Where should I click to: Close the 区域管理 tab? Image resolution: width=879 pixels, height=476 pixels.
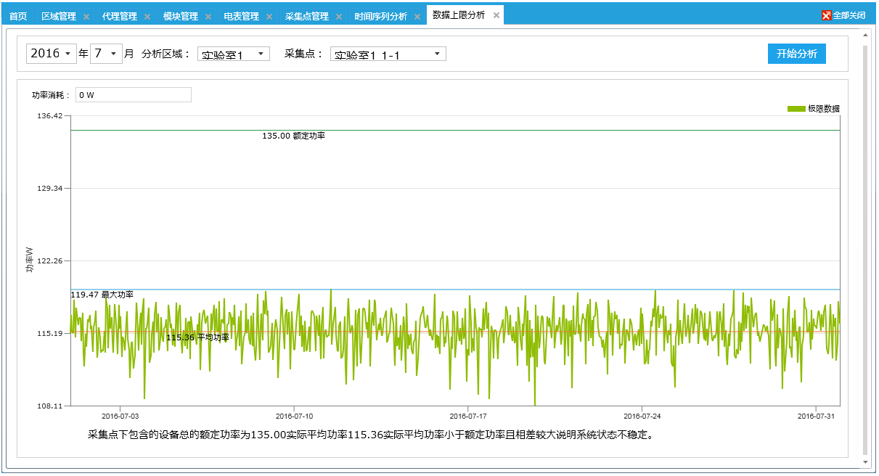point(86,17)
